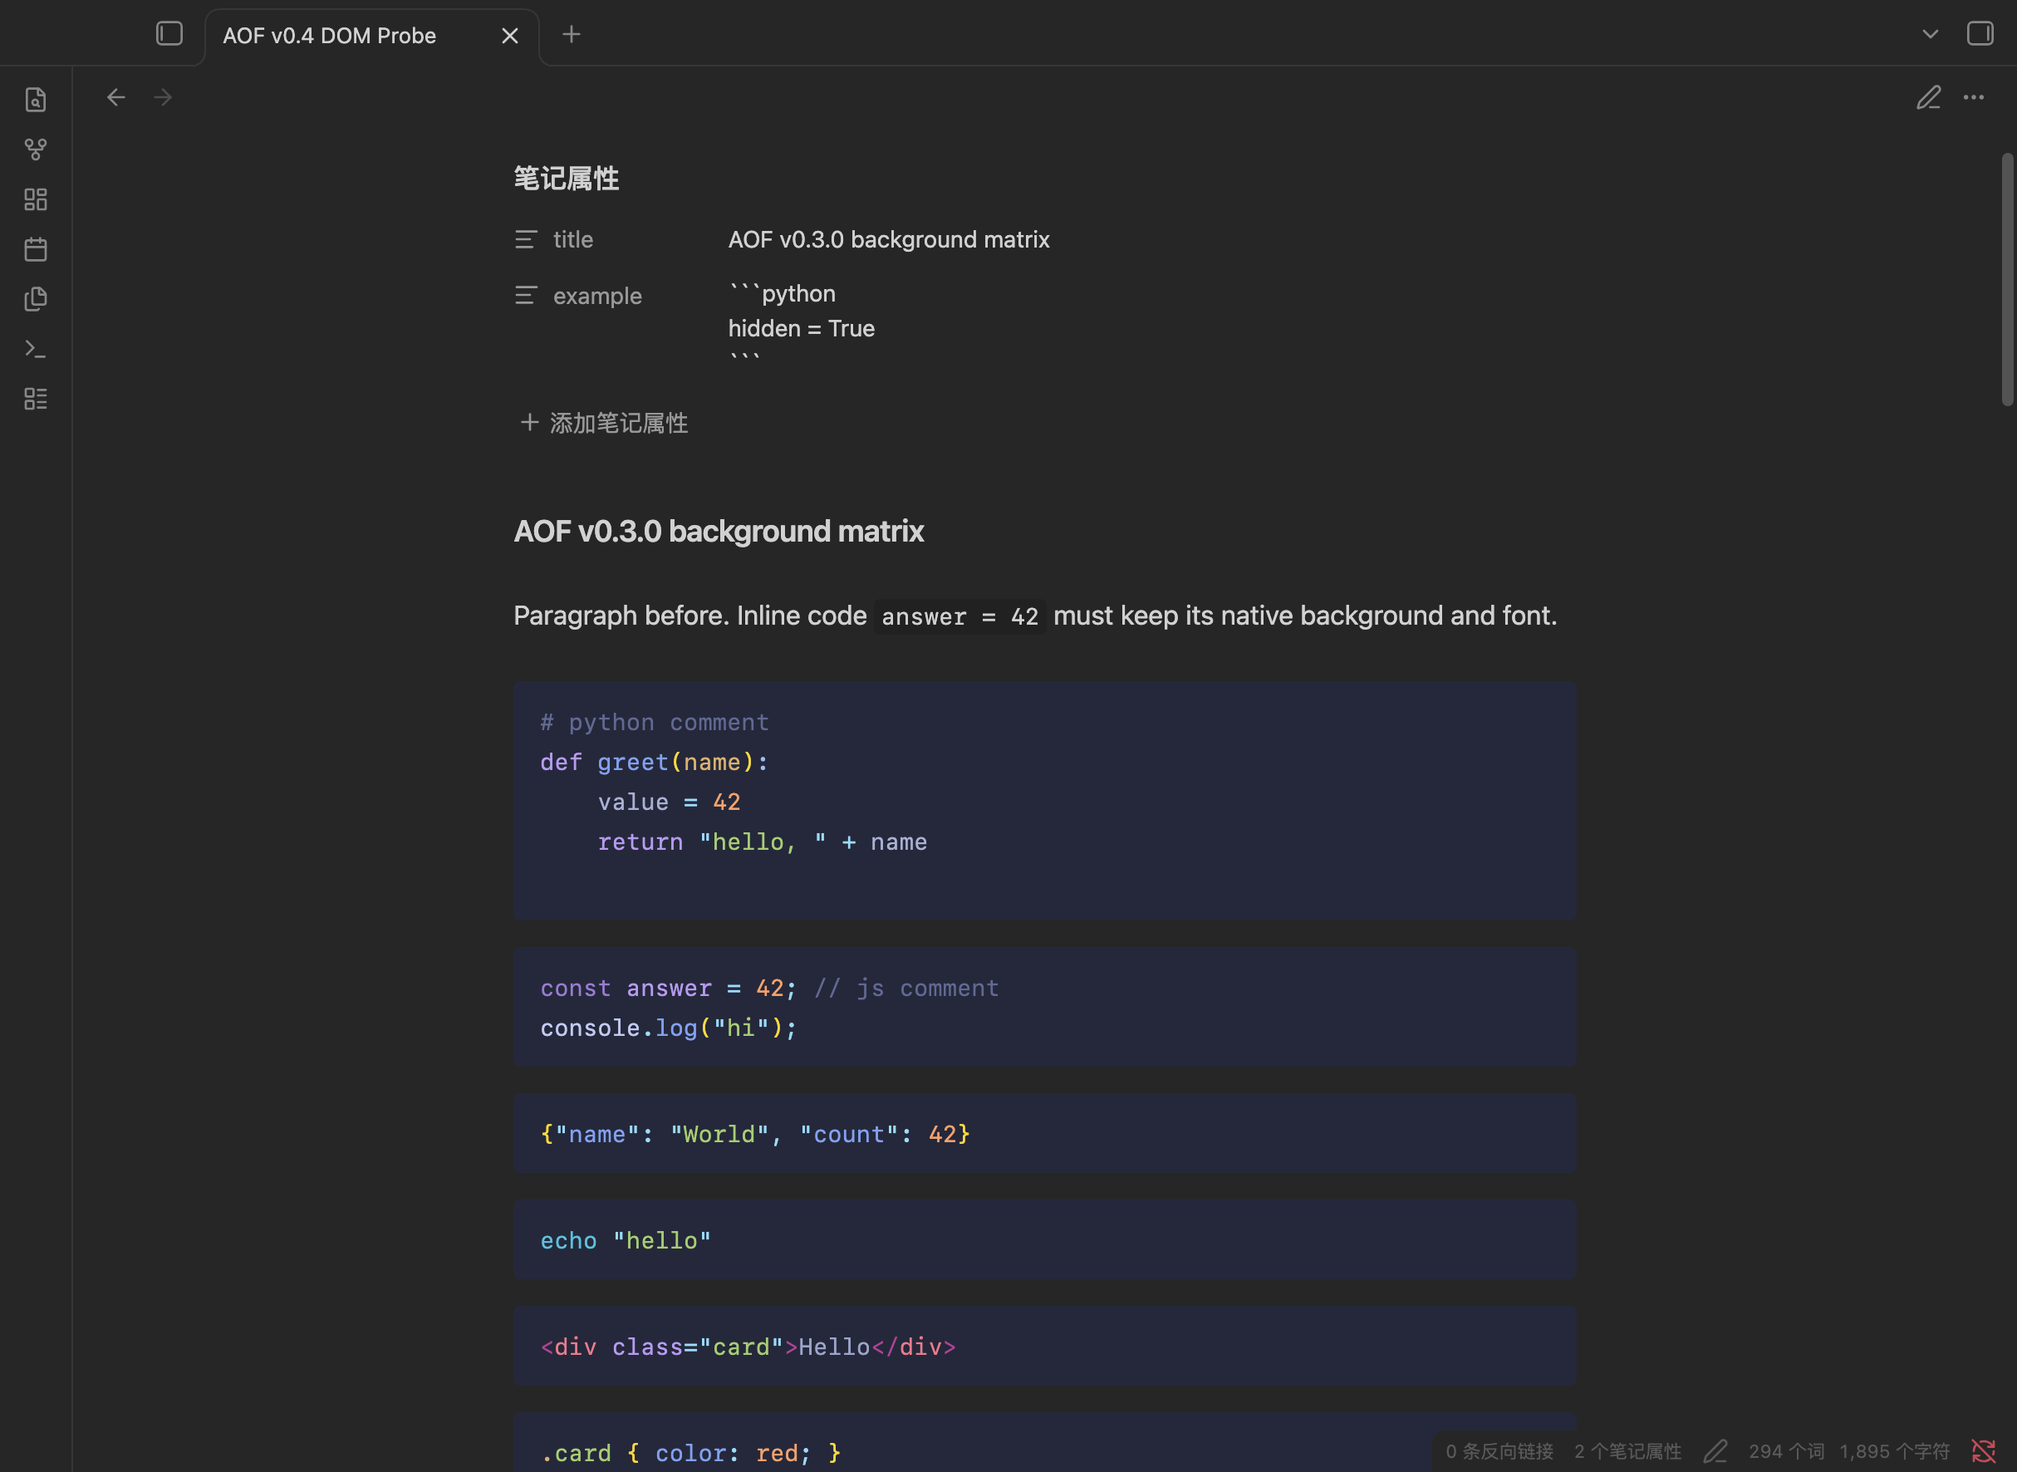Open the canvas grid icon
The height and width of the screenshot is (1472, 2017).
click(36, 199)
